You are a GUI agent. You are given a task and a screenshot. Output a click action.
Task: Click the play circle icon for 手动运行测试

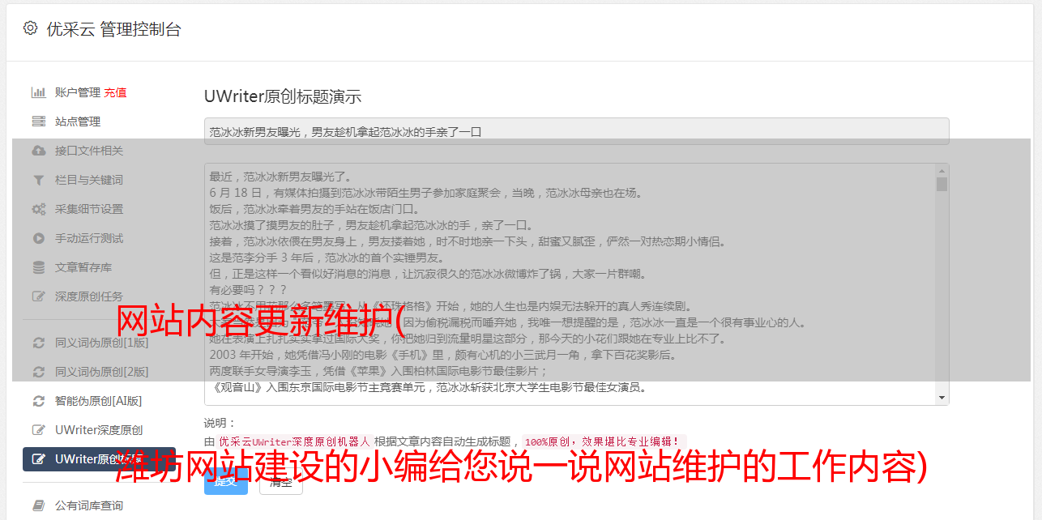pos(38,238)
